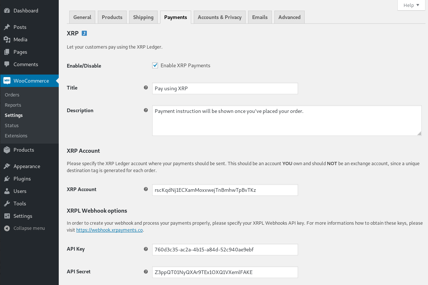Click into the API Key input field
Image resolution: width=428 pixels, height=285 pixels.
tap(225, 250)
